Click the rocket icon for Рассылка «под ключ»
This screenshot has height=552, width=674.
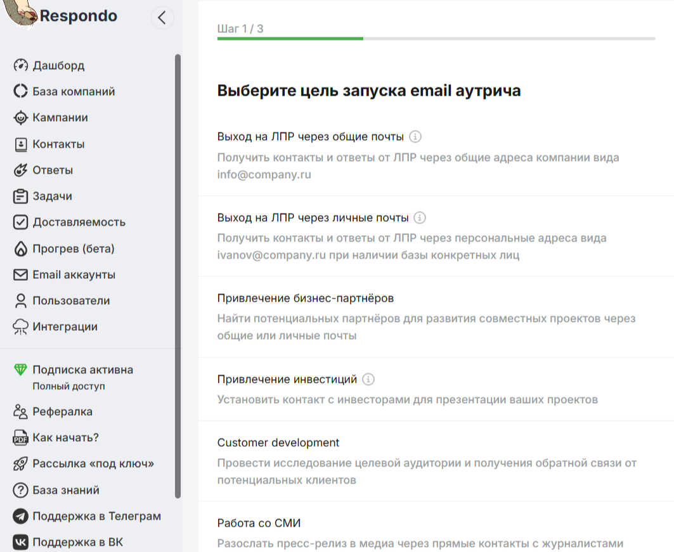tap(21, 463)
